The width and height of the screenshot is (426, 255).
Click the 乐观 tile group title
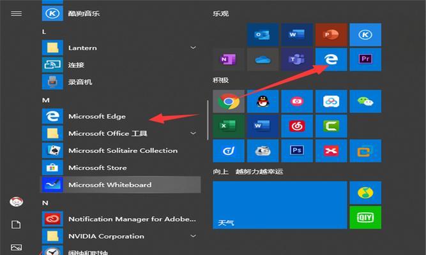220,13
